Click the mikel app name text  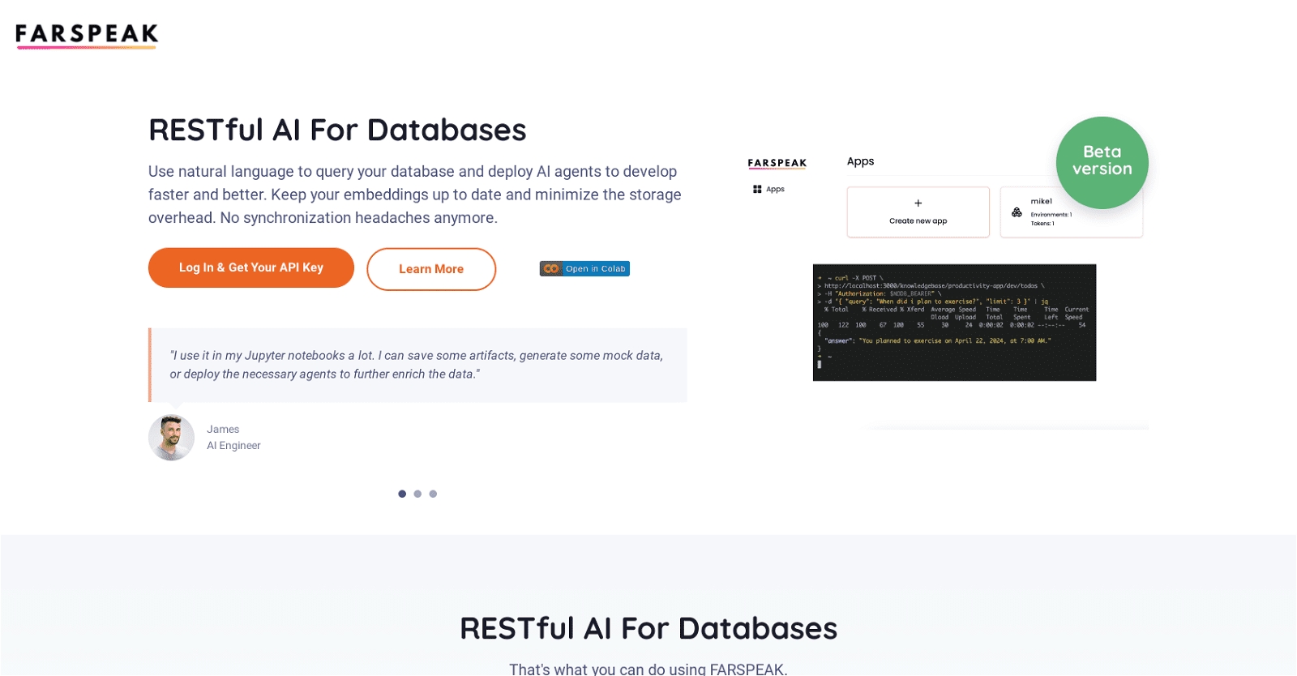pyautogui.click(x=1041, y=201)
